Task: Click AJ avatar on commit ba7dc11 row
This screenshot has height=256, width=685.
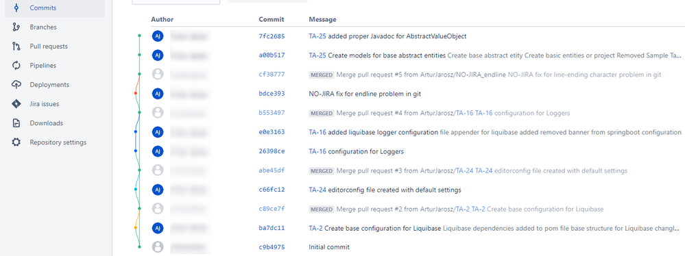Action: point(158,228)
